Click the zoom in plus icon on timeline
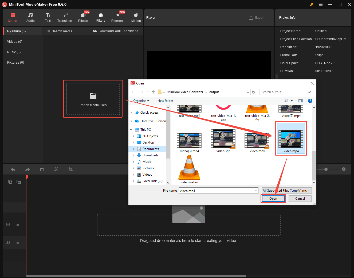The width and height of the screenshot is (354, 278). [344, 169]
